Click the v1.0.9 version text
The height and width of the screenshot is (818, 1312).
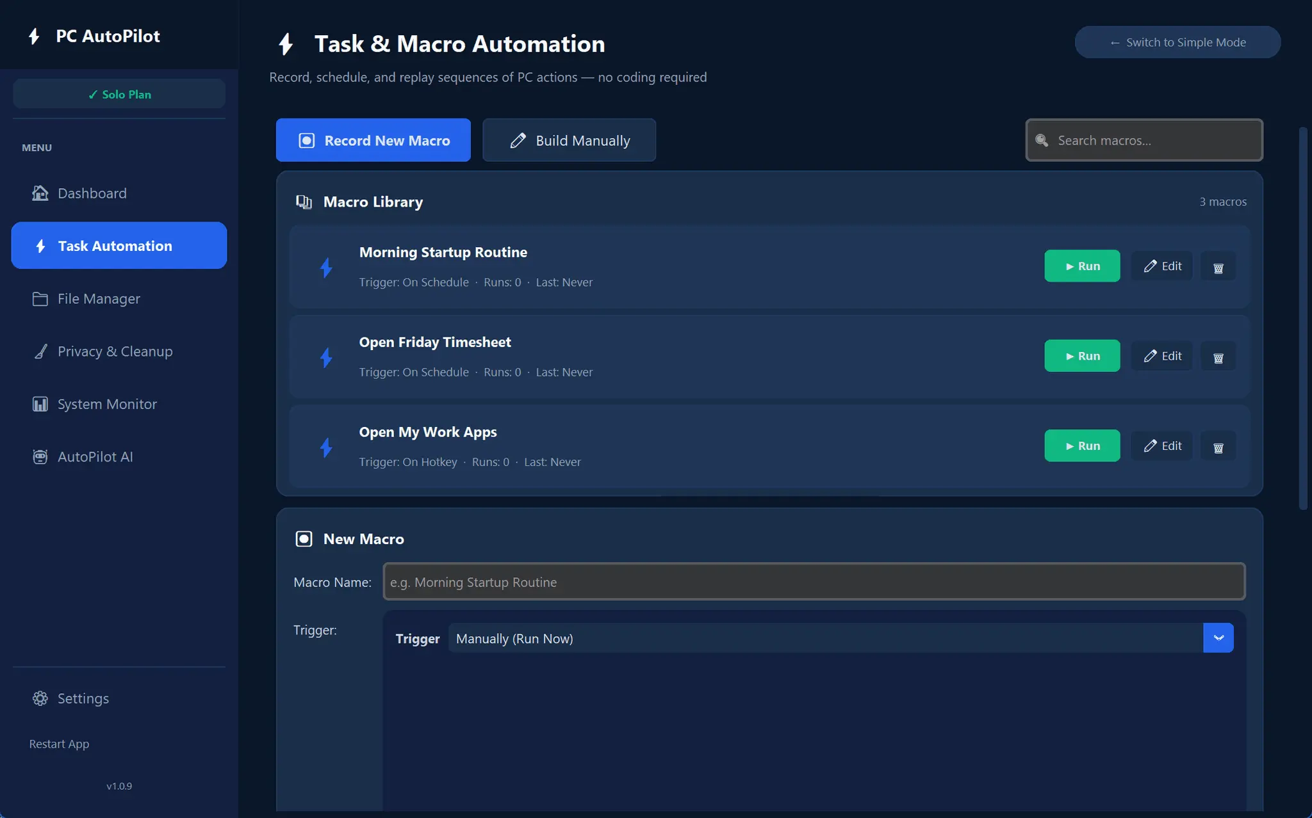119,786
